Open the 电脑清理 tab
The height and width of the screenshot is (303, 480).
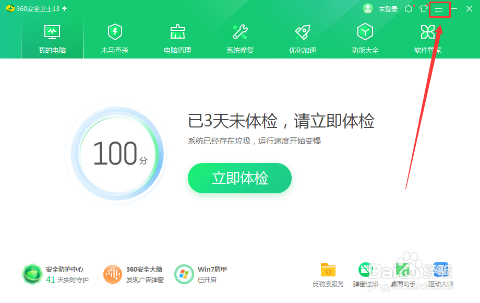pos(177,39)
